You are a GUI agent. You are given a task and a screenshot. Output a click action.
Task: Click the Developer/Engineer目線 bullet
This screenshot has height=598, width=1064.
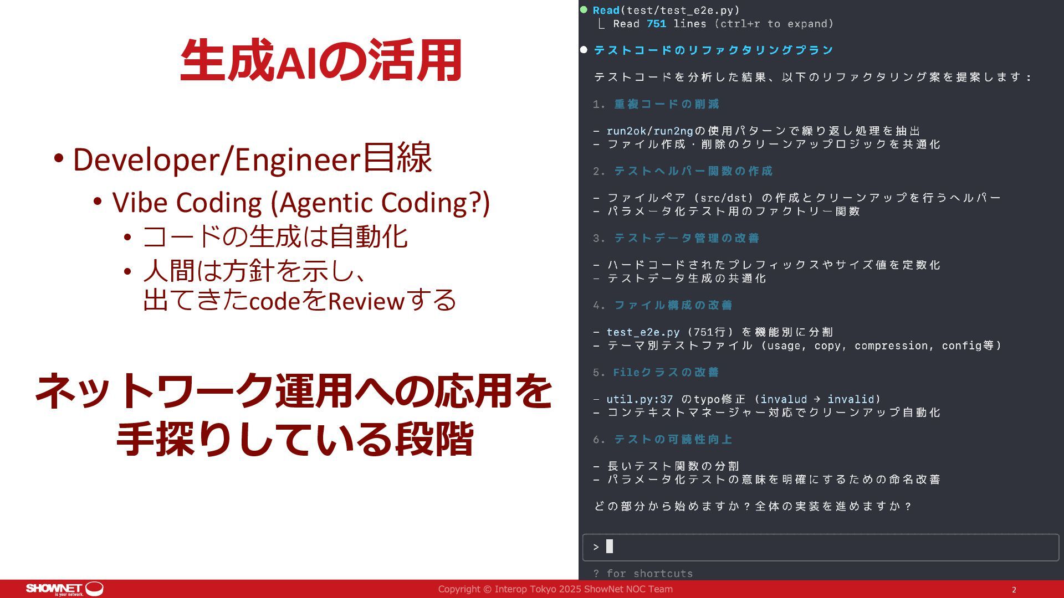point(252,159)
